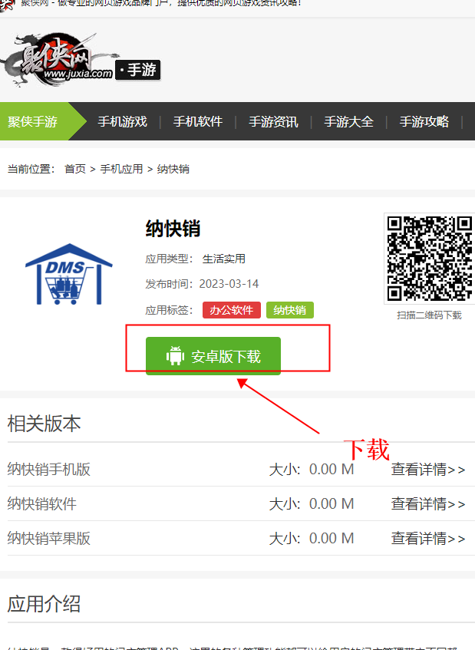Go to 首页 in the breadcrumb
The width and height of the screenshot is (475, 650).
pos(75,169)
